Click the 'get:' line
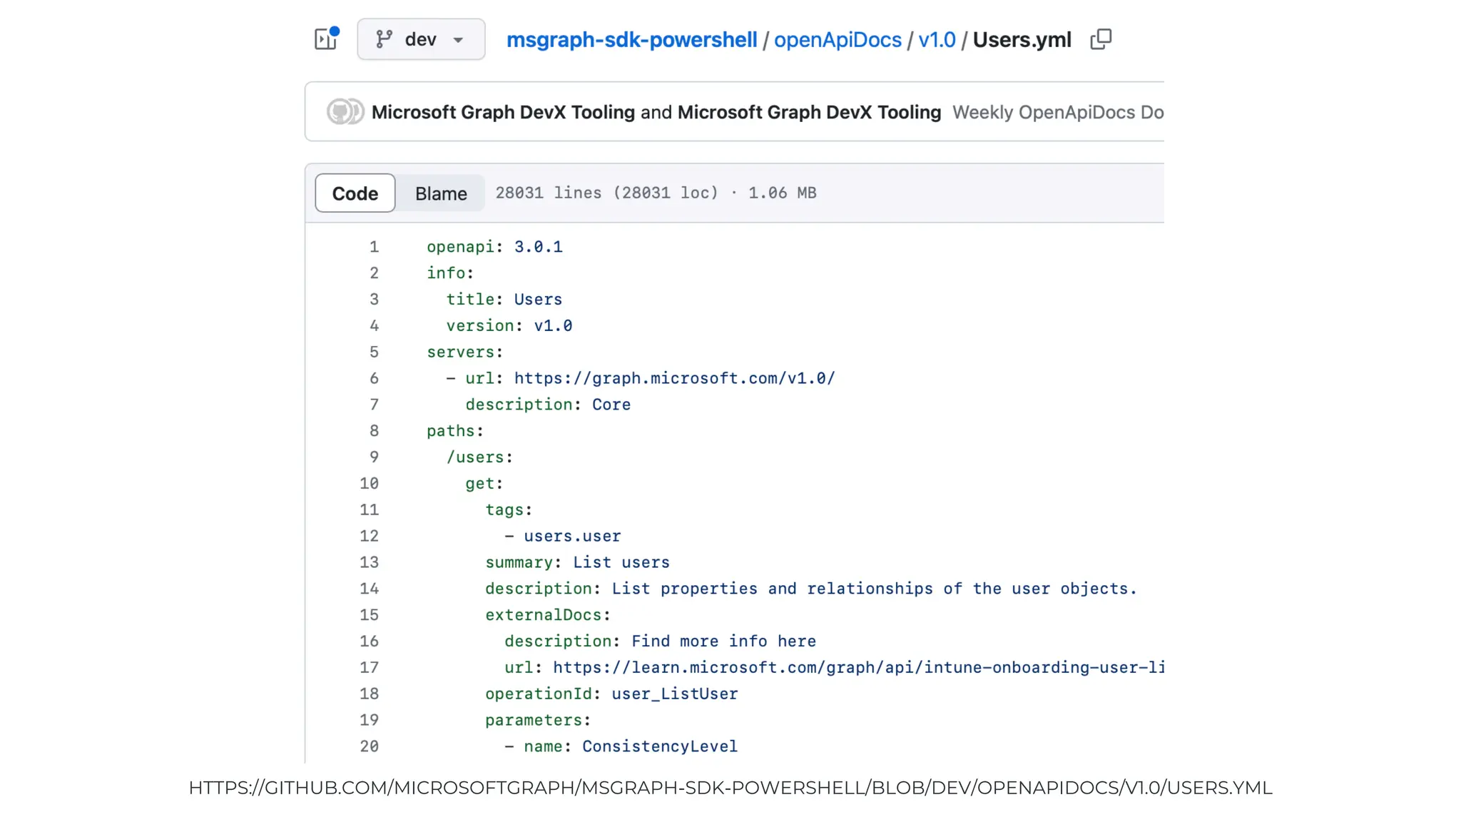This screenshot has width=1461, height=822. [x=484, y=484]
